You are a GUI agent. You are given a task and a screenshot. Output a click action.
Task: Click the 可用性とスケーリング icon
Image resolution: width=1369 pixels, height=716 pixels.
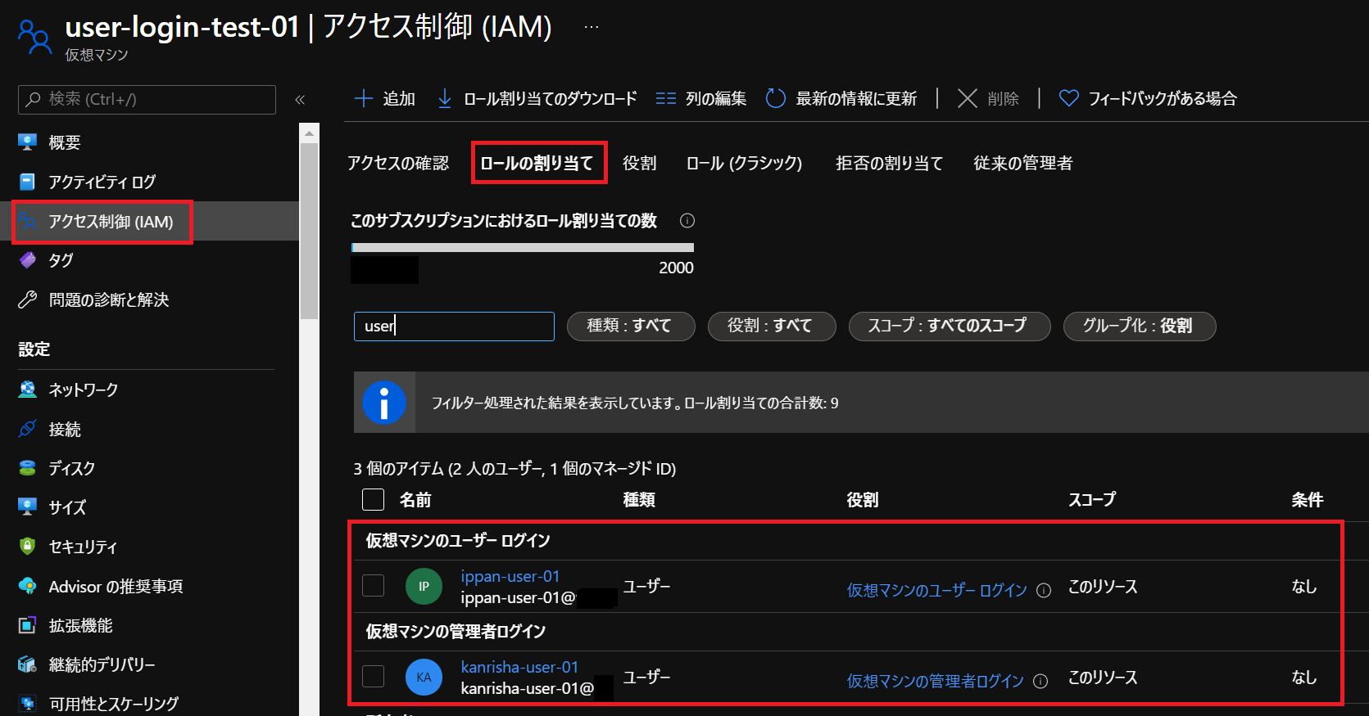point(27,704)
